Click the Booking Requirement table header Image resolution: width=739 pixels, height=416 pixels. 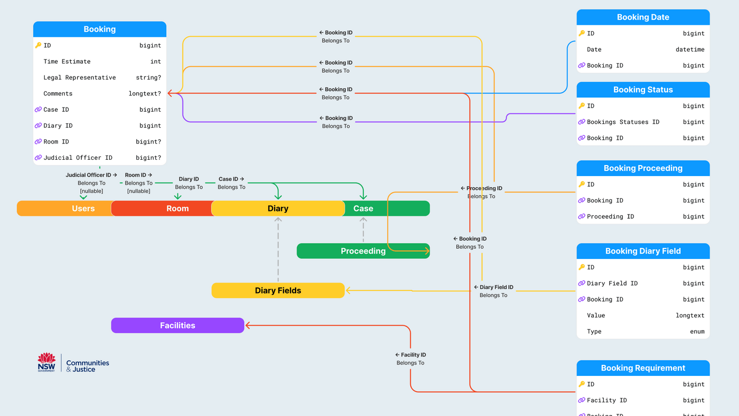click(642, 368)
